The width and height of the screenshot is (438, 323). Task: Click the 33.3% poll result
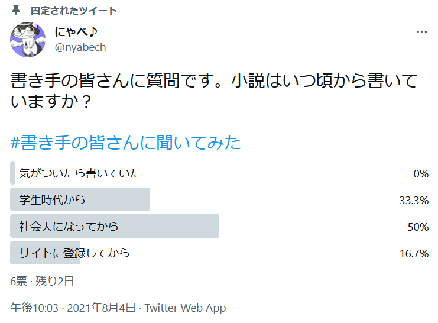(x=413, y=201)
